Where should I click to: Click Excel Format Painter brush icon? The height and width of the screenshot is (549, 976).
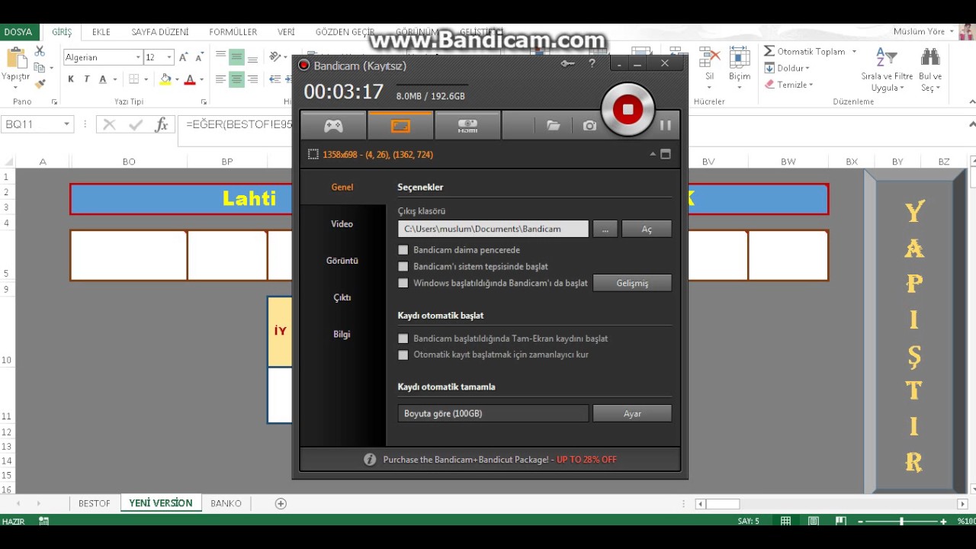click(40, 84)
